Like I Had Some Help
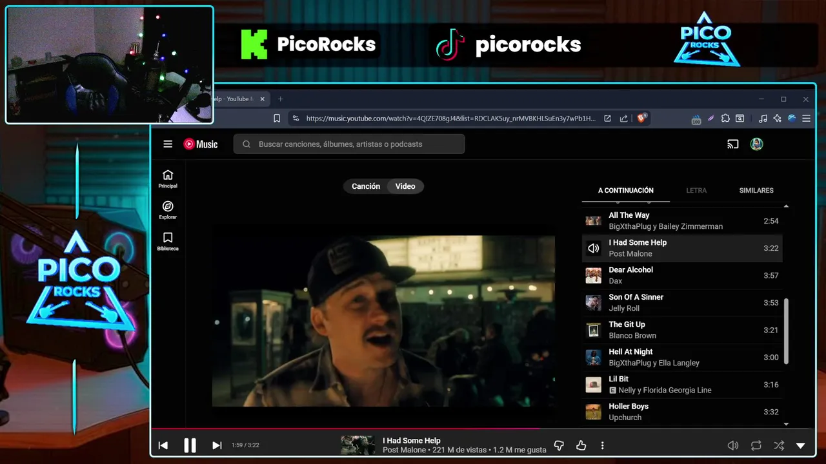This screenshot has height=464, width=826. click(x=581, y=445)
